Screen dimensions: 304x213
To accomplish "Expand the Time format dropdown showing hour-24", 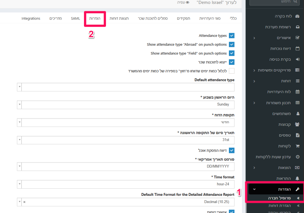I will pos(126,184).
